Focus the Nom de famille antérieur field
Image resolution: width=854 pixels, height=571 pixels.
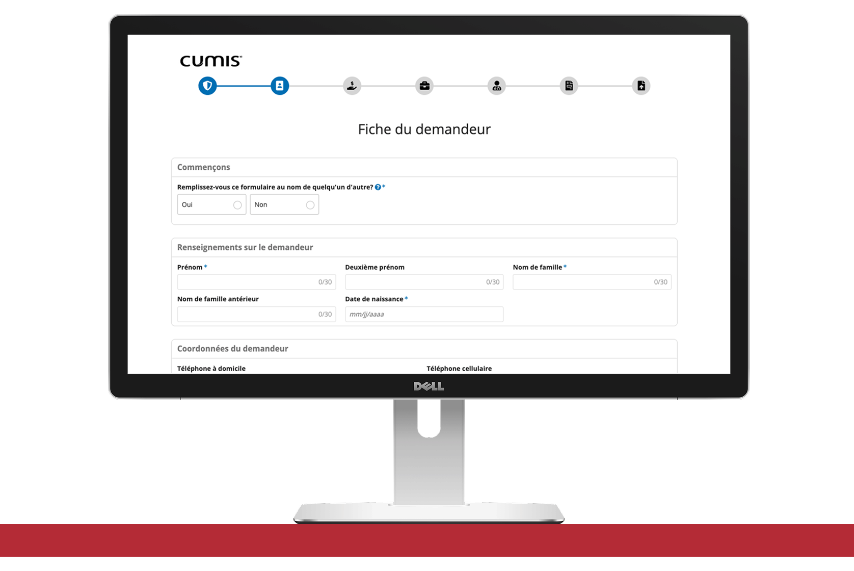256,314
